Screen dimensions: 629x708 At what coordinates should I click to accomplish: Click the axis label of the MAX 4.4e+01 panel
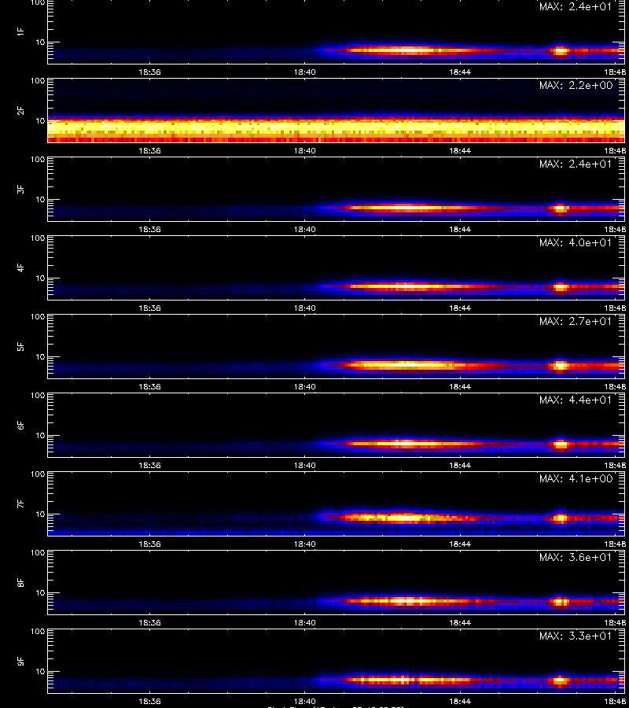20,425
